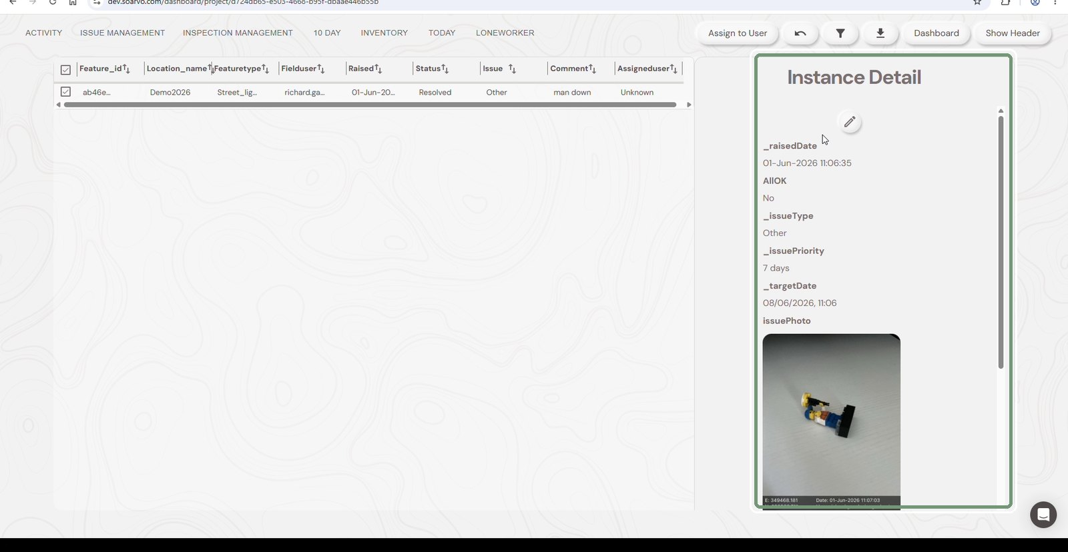Click the '7 days' issue priority value
Screen dimensions: 1068x552
click(x=776, y=268)
